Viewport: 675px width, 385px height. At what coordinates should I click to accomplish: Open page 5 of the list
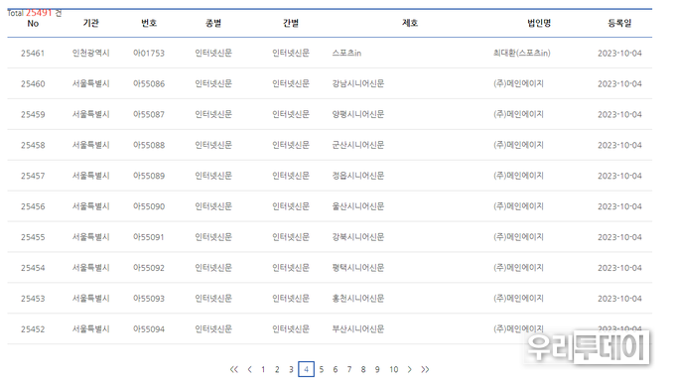tap(322, 369)
